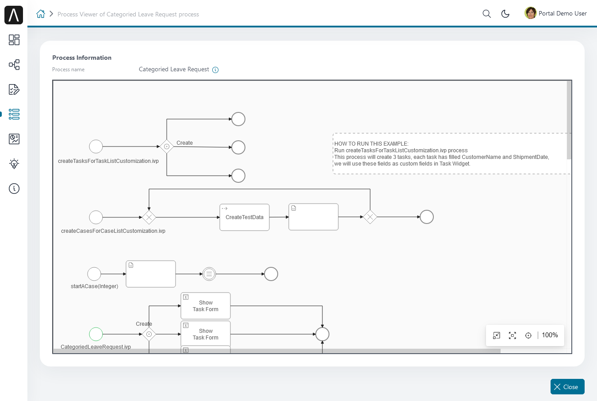Select the topmost Show Task Form node
The width and height of the screenshot is (597, 401).
point(206,306)
